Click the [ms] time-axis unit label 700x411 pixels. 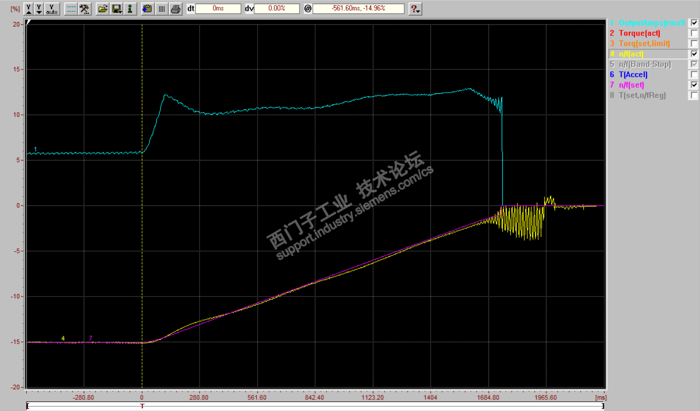tap(601, 398)
